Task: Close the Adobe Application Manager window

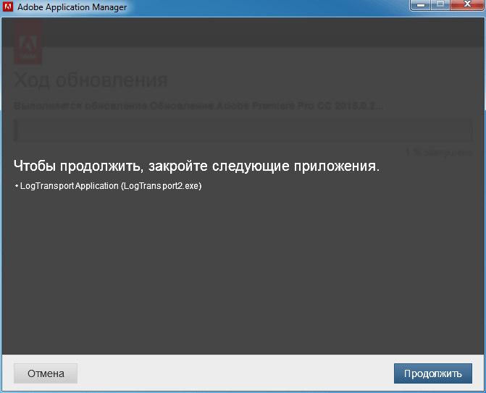Action: coord(467,5)
